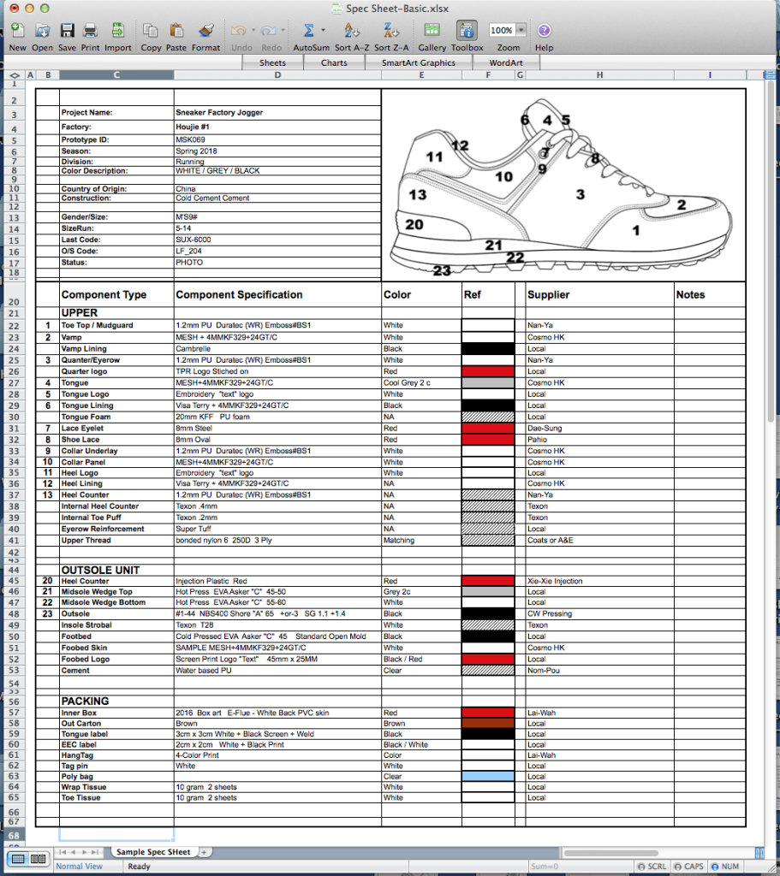The image size is (780, 876).
Task: Toggle the SCRL indicator in the status bar
Action: point(652,867)
